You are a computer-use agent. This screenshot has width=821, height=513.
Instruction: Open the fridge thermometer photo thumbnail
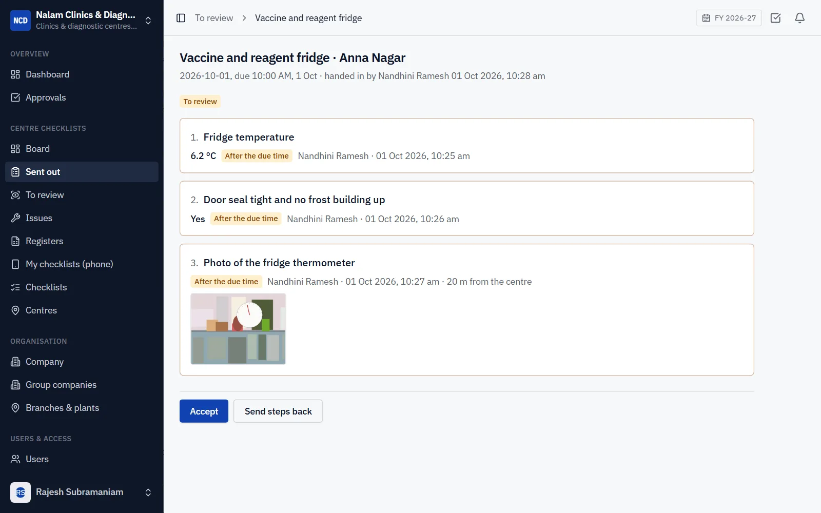(238, 329)
